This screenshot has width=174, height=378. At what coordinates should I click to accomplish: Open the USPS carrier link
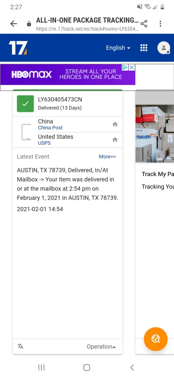pos(44,143)
